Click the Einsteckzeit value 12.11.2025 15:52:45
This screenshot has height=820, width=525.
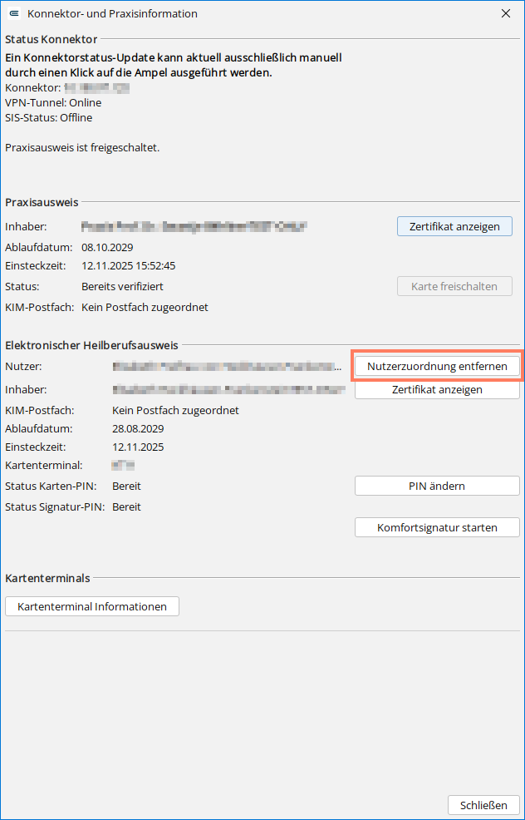(129, 265)
